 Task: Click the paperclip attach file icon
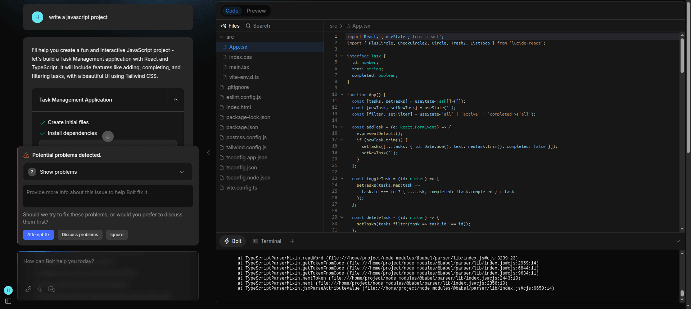click(x=28, y=289)
